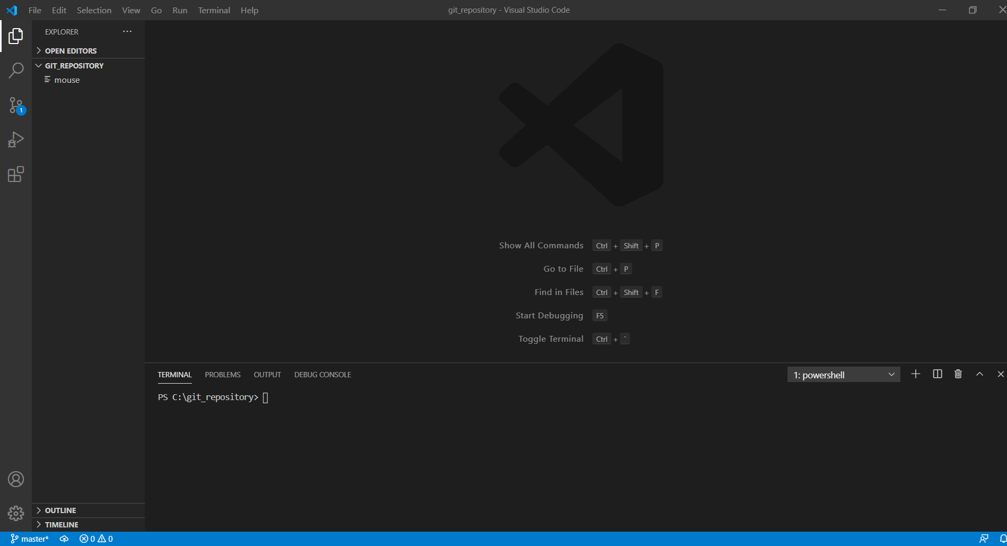Viewport: 1007px width, 546px height.
Task: Open the Search view icon
Action: click(16, 71)
